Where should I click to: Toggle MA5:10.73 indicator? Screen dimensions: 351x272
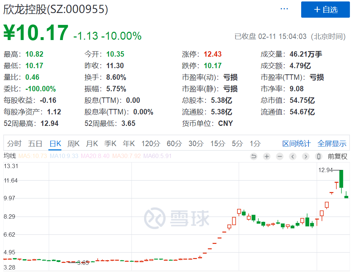tap(33, 156)
